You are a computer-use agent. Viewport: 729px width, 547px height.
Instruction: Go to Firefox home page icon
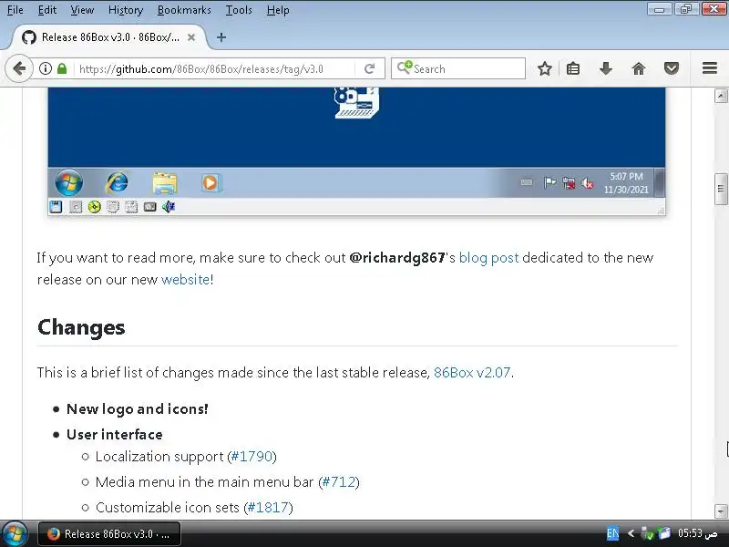click(639, 69)
